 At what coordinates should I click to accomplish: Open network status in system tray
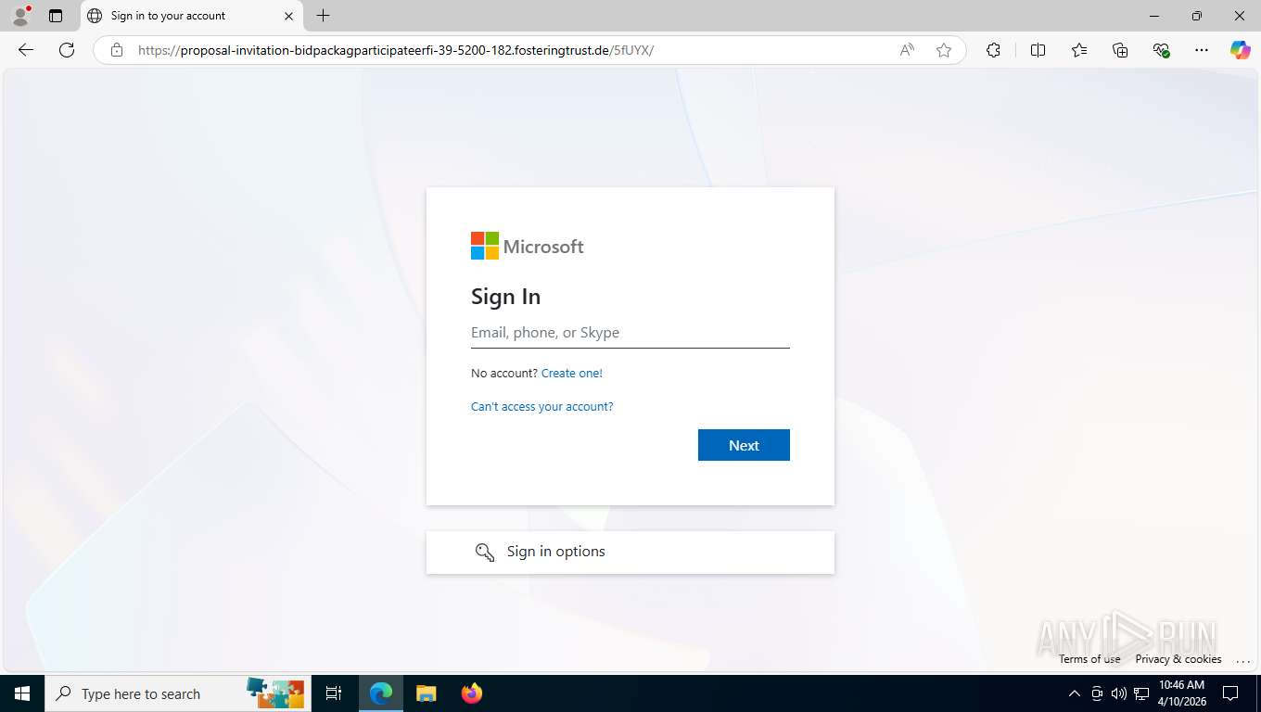(1141, 693)
